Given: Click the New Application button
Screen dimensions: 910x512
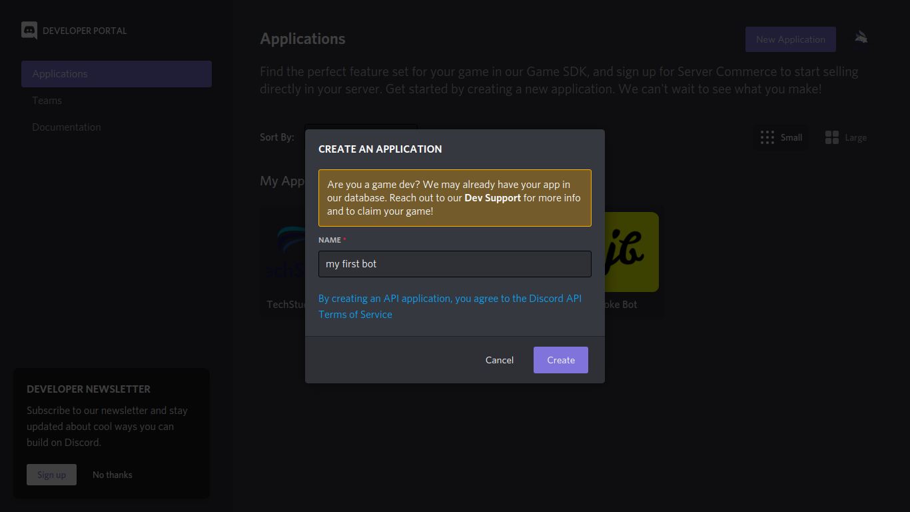Looking at the screenshot, I should pos(791,39).
